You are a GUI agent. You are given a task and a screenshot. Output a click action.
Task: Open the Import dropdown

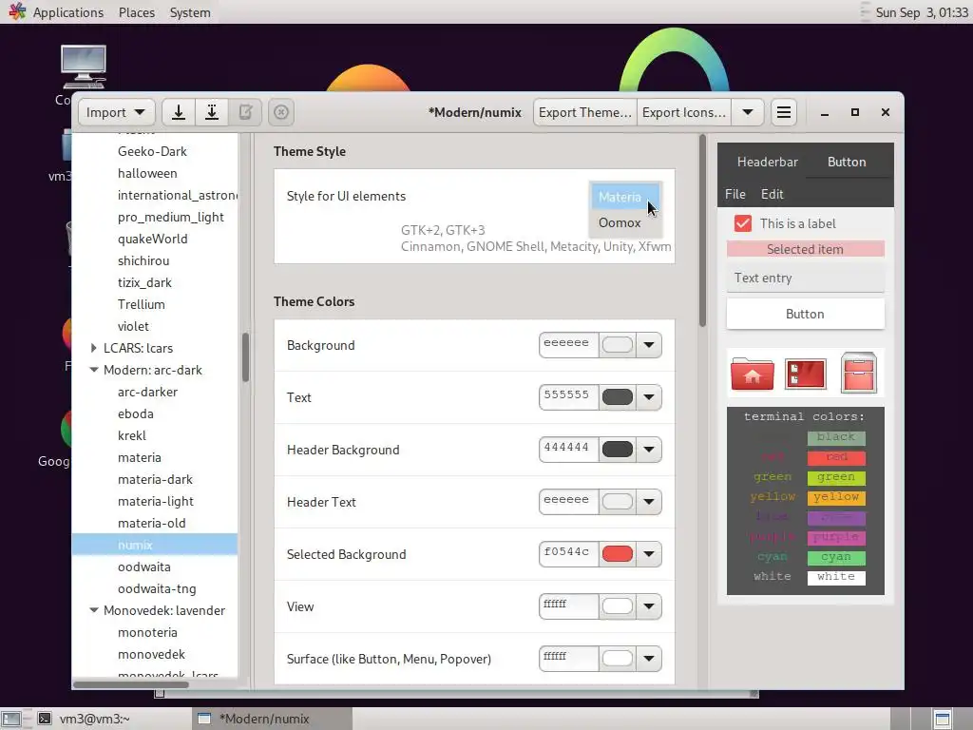click(x=116, y=112)
